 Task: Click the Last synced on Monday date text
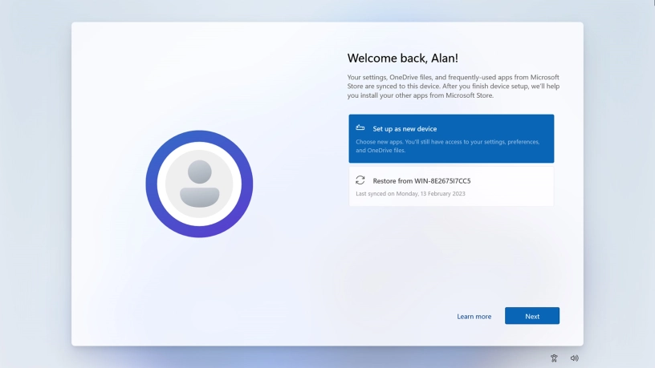(410, 194)
